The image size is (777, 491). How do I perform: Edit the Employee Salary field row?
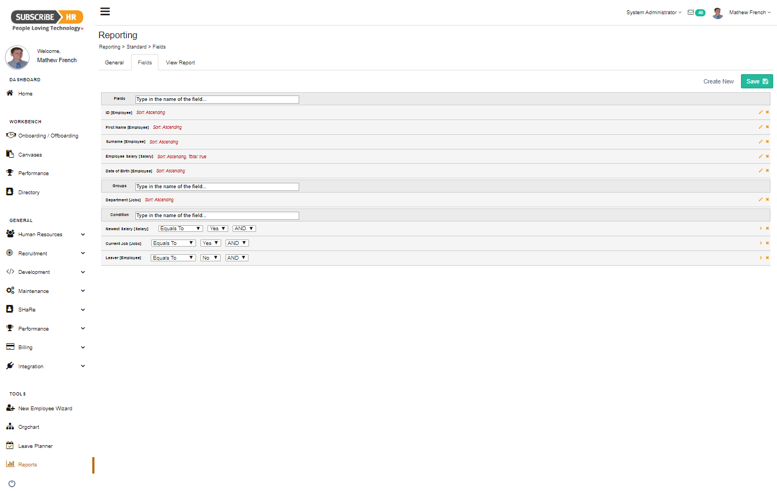pos(760,157)
